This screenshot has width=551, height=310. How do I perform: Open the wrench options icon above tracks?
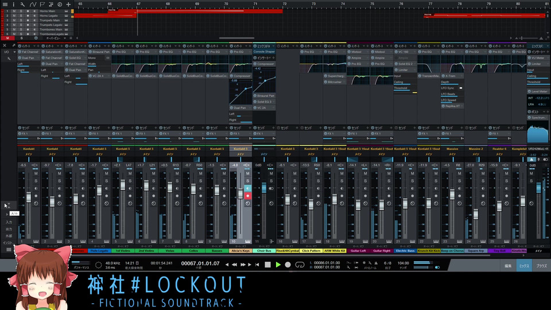pos(22,4)
